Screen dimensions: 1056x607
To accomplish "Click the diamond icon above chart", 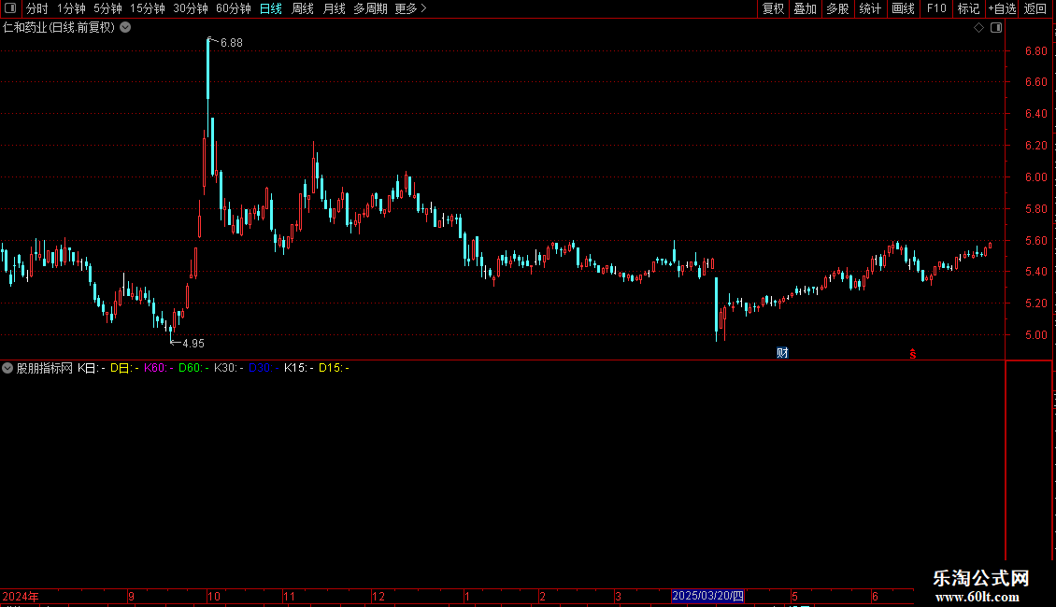I will [978, 28].
